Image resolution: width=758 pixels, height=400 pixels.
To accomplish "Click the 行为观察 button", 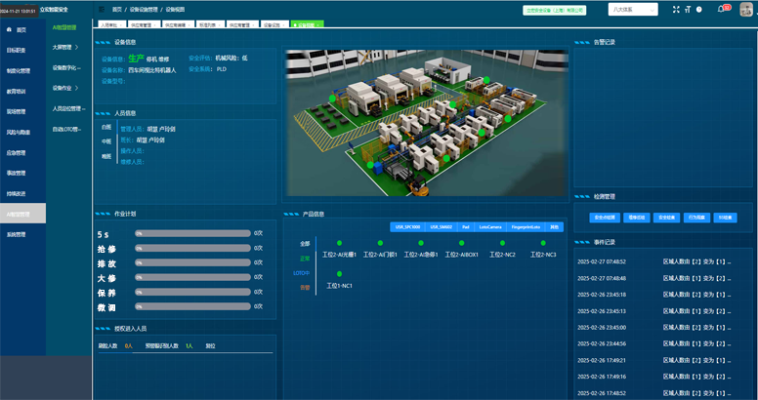I will pyautogui.click(x=696, y=218).
